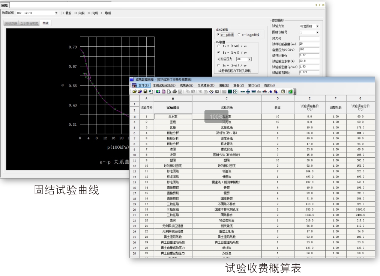380x276 pixels.
Task: Click the green open book icon
Action: 158,91
